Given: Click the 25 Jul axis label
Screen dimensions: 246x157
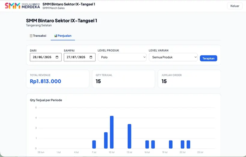Looking at the screenshot, I should pos(200,152).
